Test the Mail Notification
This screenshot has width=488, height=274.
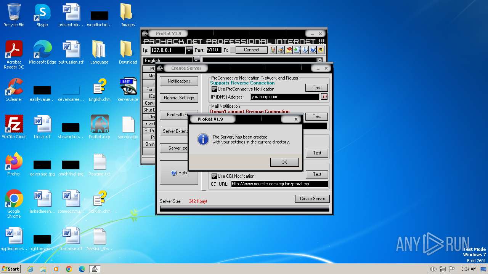tap(317, 116)
